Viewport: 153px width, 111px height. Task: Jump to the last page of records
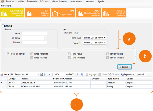(82, 74)
